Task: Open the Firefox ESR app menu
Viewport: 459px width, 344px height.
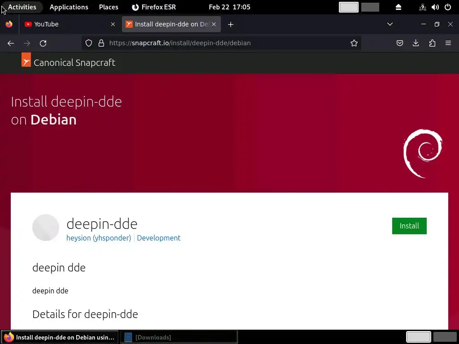Action: pos(154,7)
